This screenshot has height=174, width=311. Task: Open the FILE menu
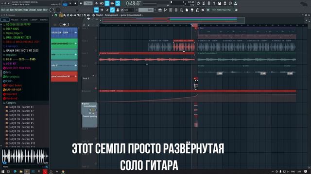tap(3, 10)
